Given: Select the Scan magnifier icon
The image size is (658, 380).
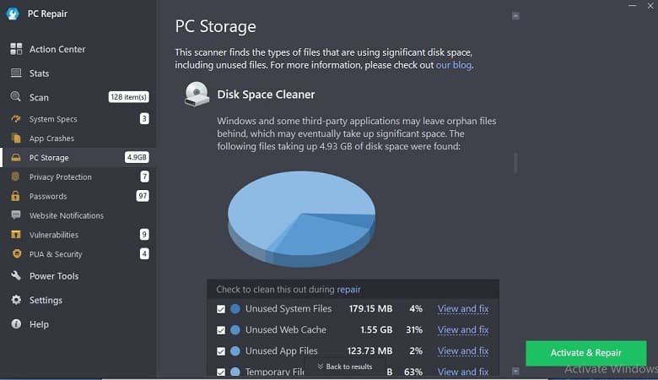Looking at the screenshot, I should [15, 97].
